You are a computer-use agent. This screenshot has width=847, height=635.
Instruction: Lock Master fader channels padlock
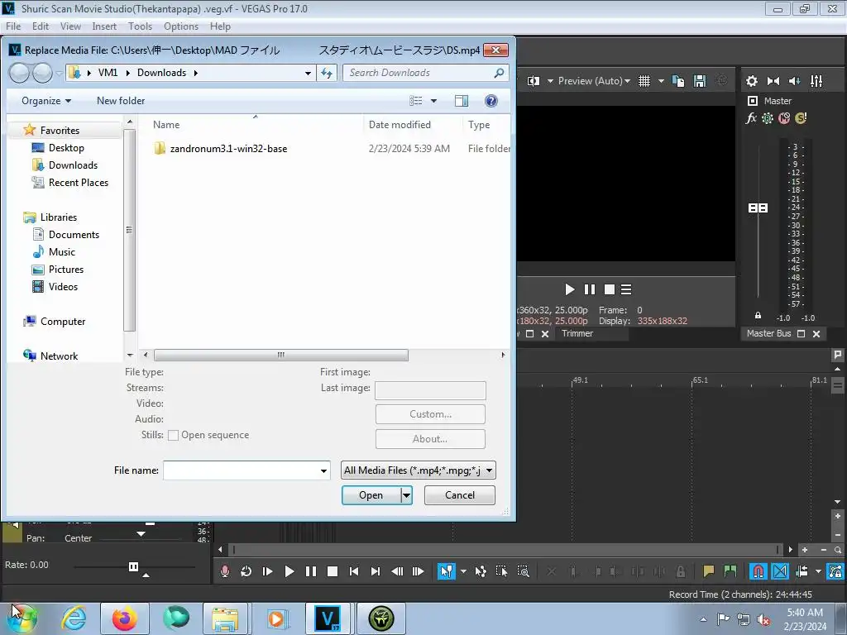point(758,316)
